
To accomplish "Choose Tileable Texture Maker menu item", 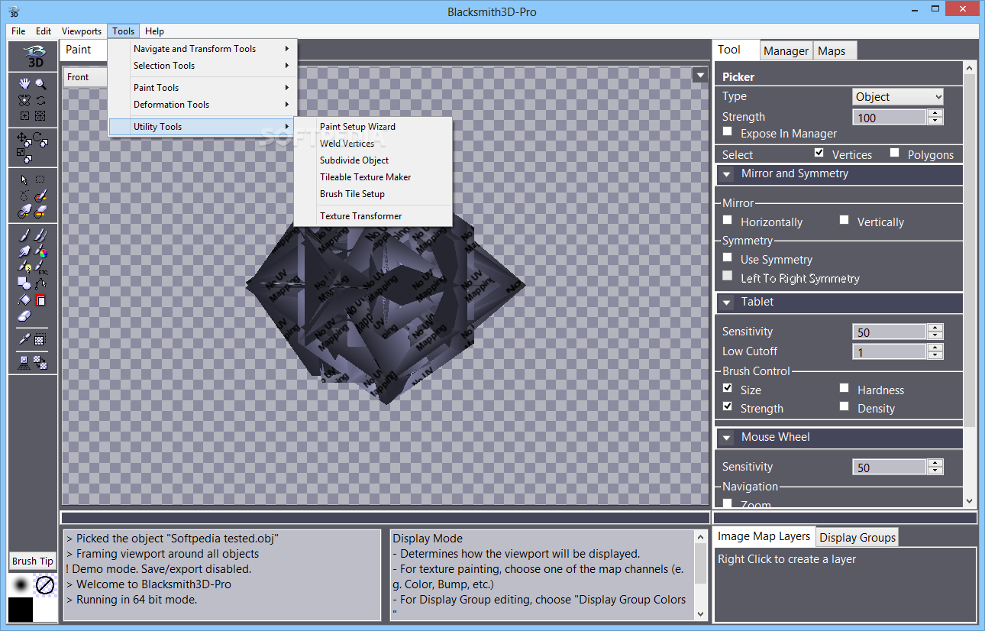I will pyautogui.click(x=373, y=177).
